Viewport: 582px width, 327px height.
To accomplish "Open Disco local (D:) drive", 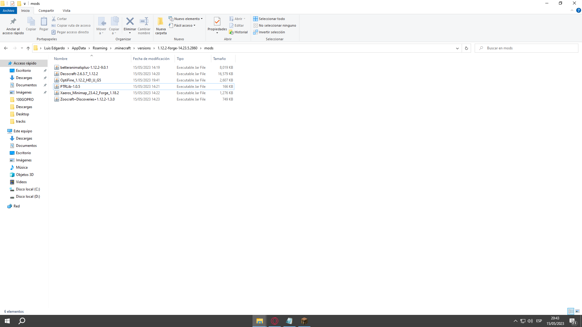I will tap(28, 197).
